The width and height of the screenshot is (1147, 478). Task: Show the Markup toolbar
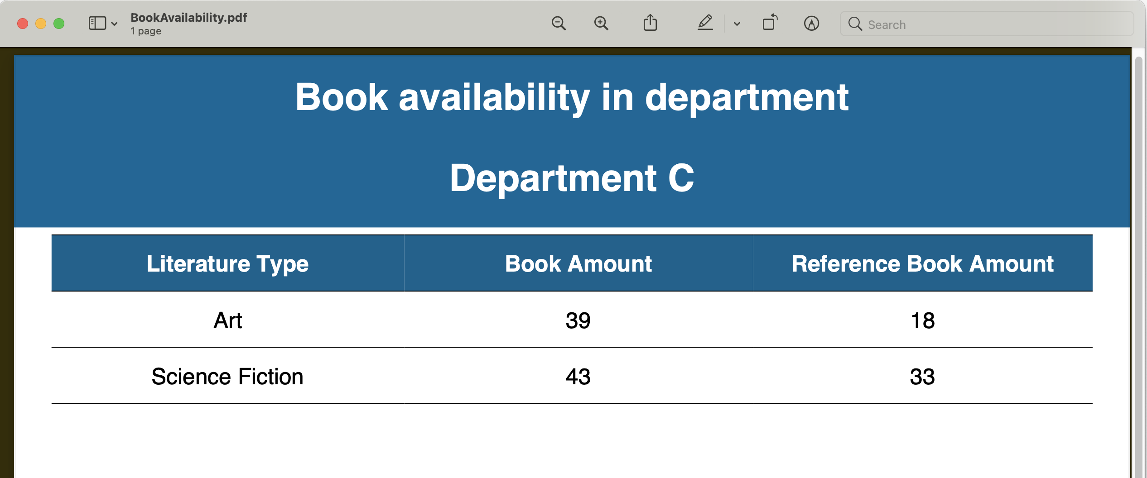click(x=811, y=23)
